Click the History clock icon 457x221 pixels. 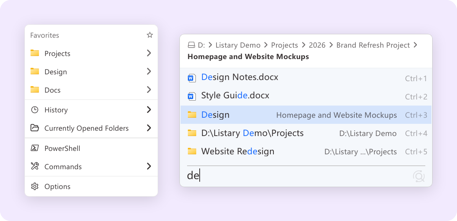coord(35,110)
